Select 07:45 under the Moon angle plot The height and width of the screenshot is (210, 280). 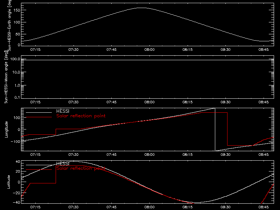click(x=111, y=102)
